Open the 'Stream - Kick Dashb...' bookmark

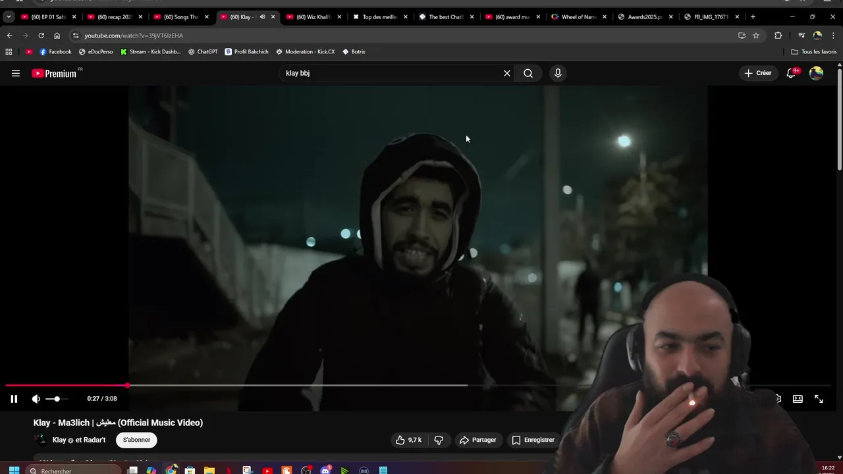click(150, 51)
